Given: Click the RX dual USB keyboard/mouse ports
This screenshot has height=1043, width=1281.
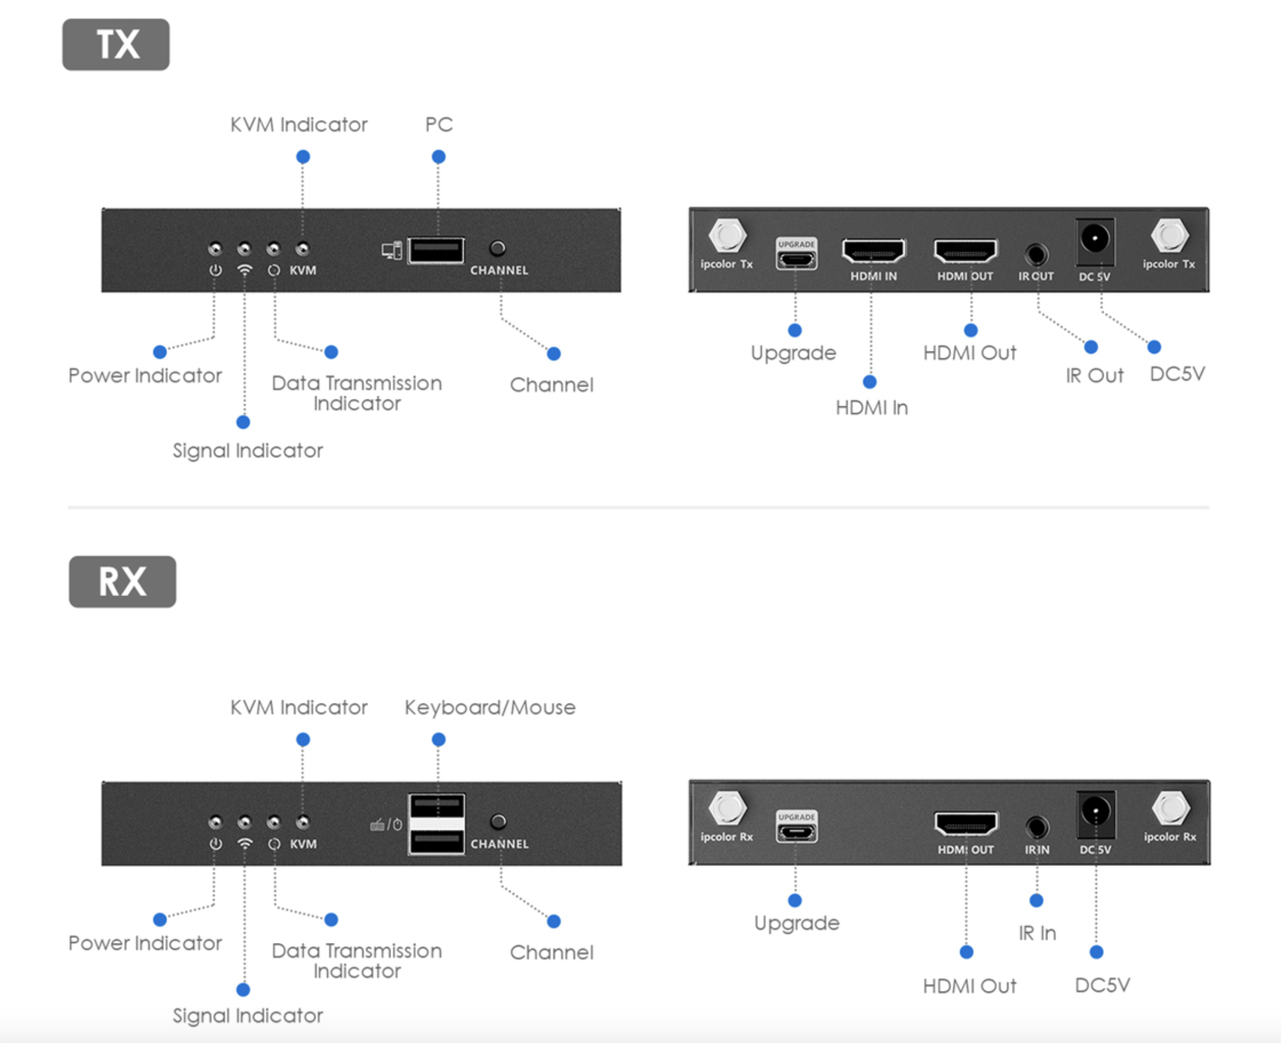Looking at the screenshot, I should coord(436,824).
